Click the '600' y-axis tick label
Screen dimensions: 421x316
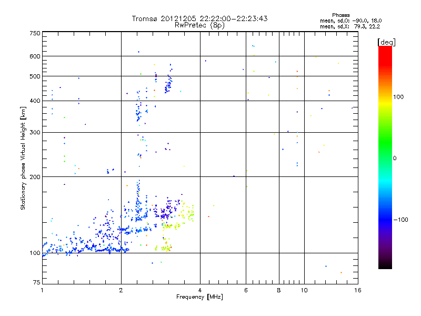coord(35,56)
